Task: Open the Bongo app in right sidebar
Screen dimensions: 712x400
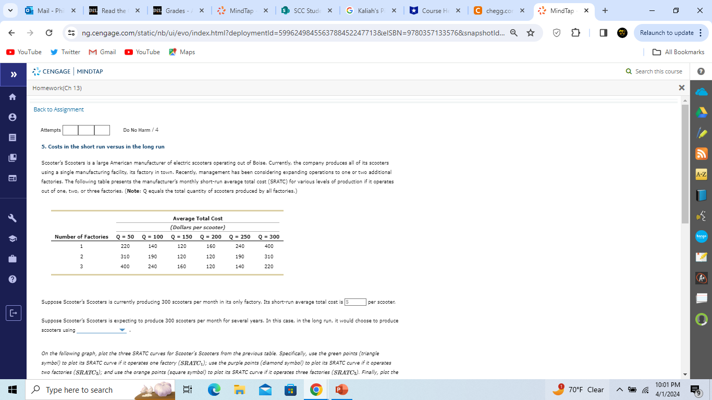Action: (701, 236)
